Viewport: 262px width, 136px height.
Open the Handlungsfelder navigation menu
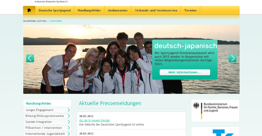coord(89,10)
